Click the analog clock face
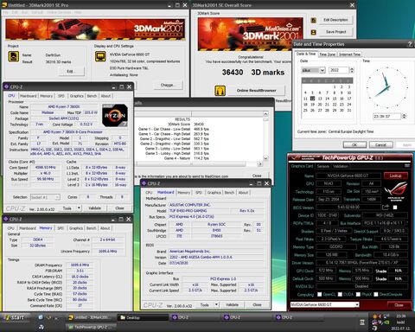 coord(387,87)
